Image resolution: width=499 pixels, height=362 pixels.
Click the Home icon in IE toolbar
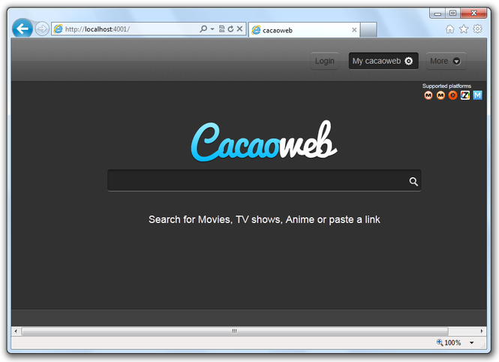tap(449, 29)
